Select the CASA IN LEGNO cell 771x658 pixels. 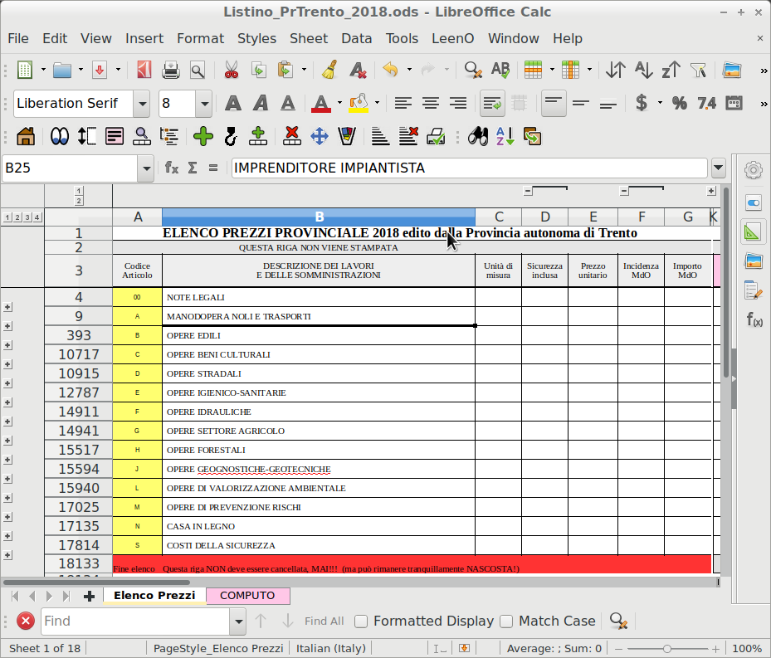[319, 526]
